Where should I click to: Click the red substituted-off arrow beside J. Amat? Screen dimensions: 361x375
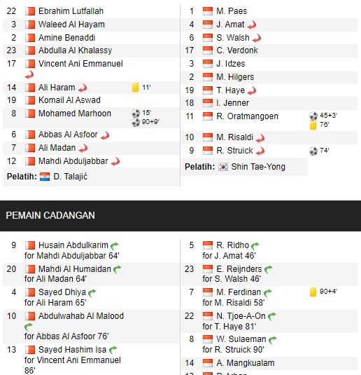click(x=252, y=25)
